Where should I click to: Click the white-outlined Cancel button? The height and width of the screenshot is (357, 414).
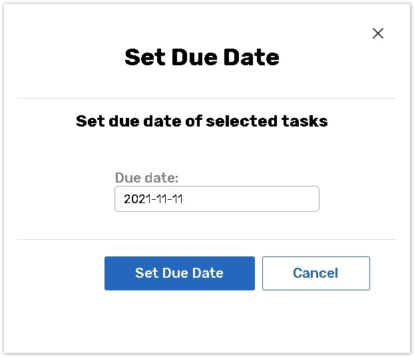(315, 273)
